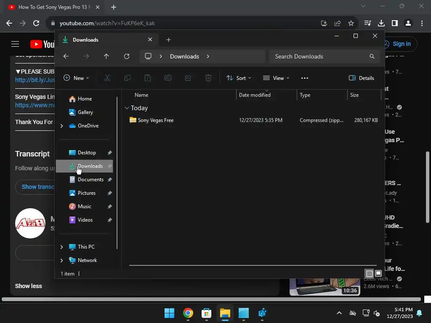Viewport: 431px width, 323px height.
Task: Open Windows Start menu on taskbar
Action: pyautogui.click(x=169, y=313)
